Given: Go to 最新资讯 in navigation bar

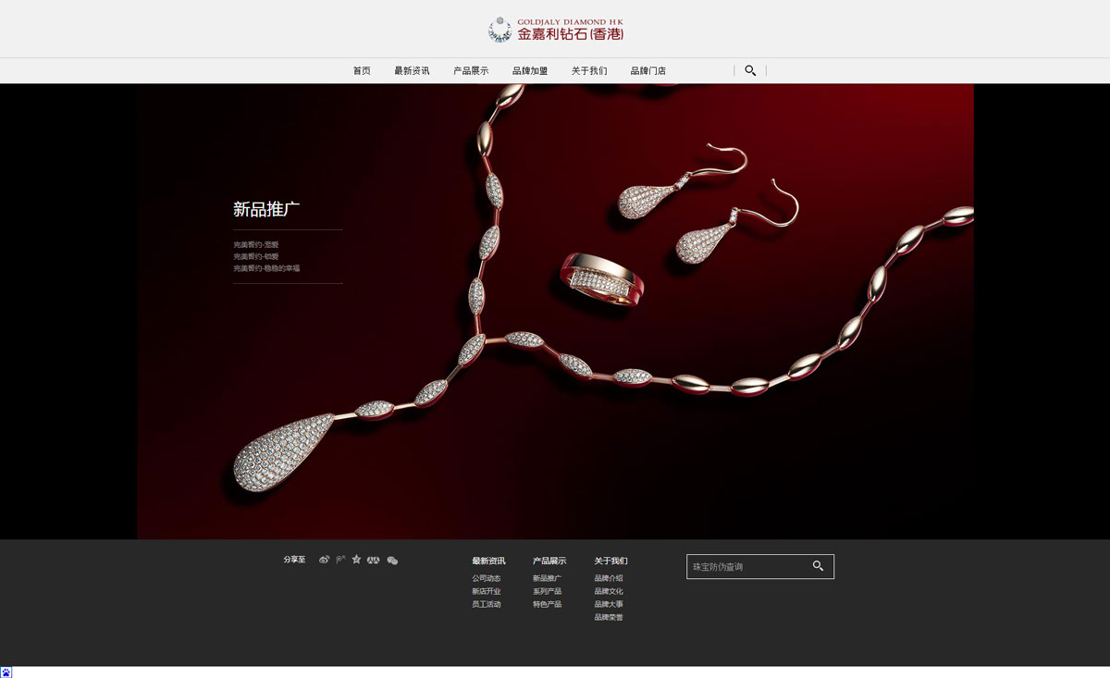Looking at the screenshot, I should coord(412,71).
